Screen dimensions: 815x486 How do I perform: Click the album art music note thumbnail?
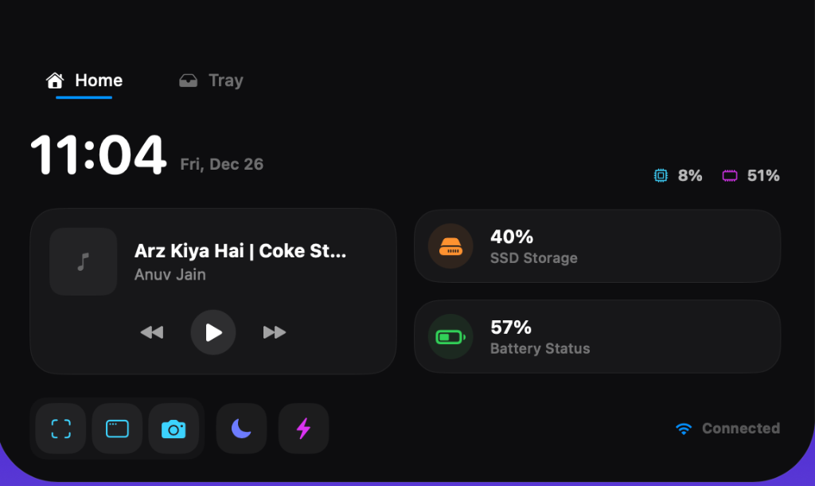pos(83,262)
